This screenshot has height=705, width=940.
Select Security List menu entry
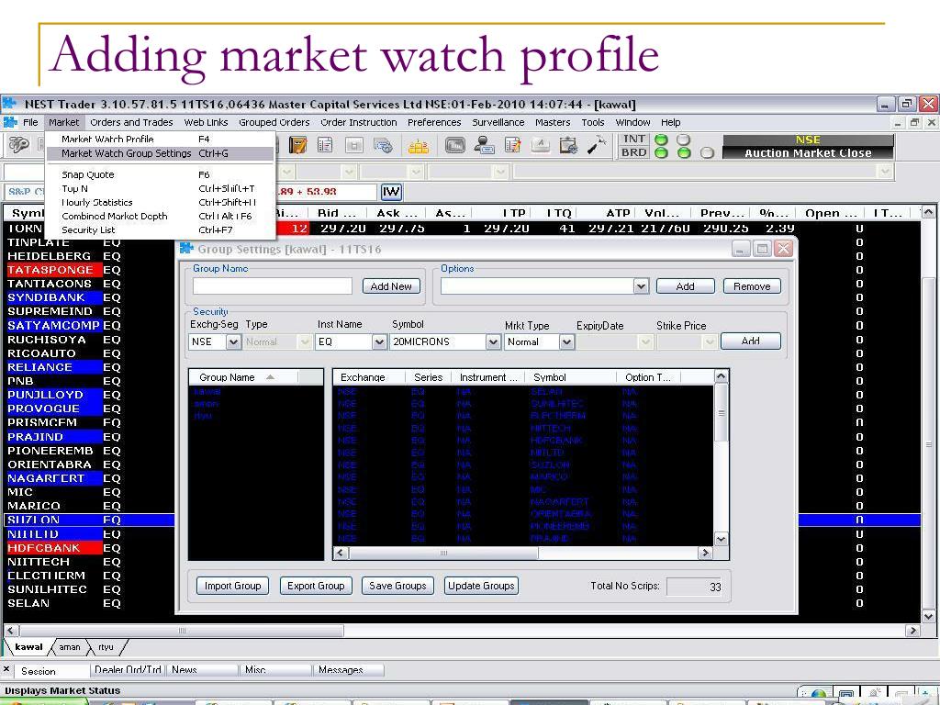point(160,229)
